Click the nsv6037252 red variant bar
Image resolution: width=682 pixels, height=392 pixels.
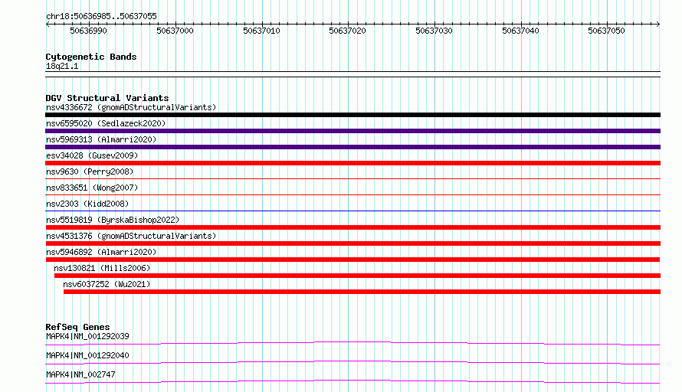point(362,292)
